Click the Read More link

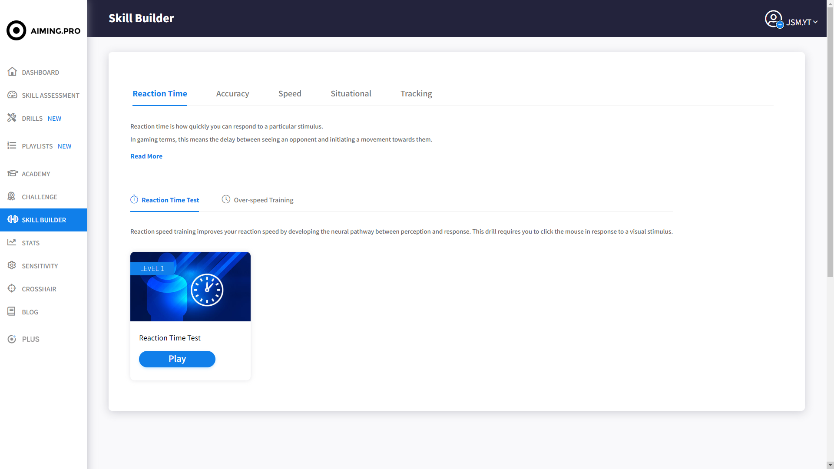pos(146,156)
